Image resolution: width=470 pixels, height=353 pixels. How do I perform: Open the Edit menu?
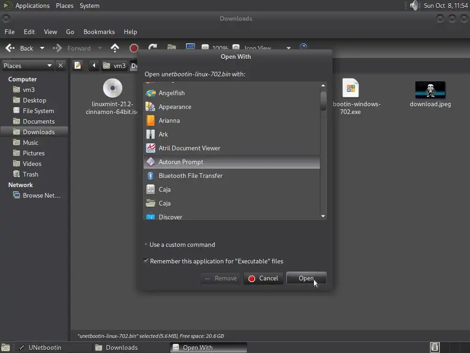29,32
